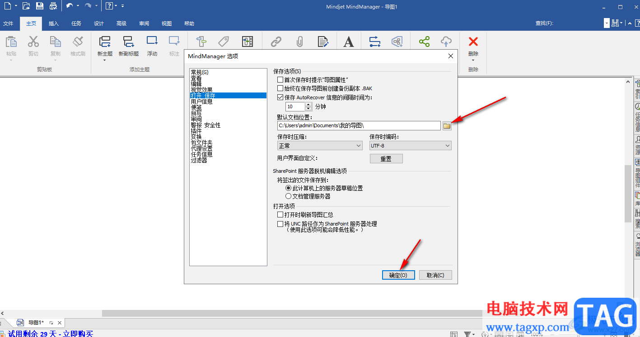Open the New map dropdown arrow in quick access toolbar
The height and width of the screenshot is (337, 640).
[16, 6]
